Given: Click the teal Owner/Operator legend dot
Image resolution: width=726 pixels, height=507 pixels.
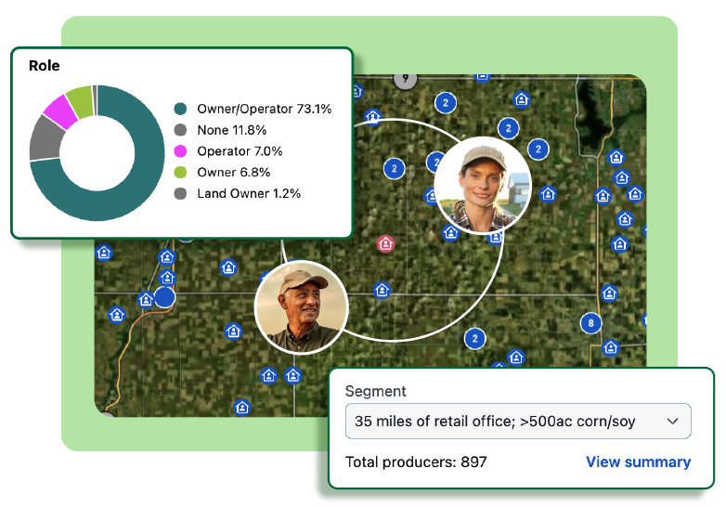Looking at the screenshot, I should point(180,109).
